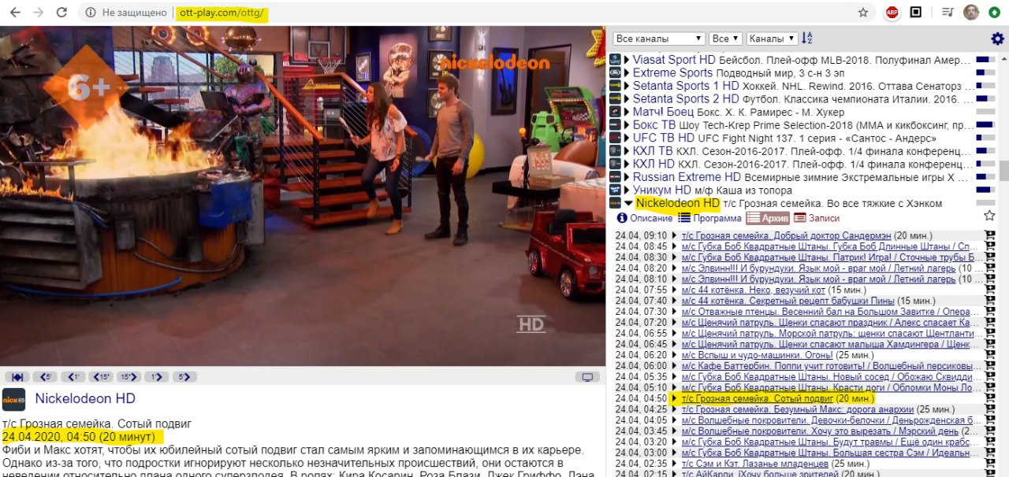Open the ABP ad blocker extension
Viewport: 1009px width, 477px height.
892,13
